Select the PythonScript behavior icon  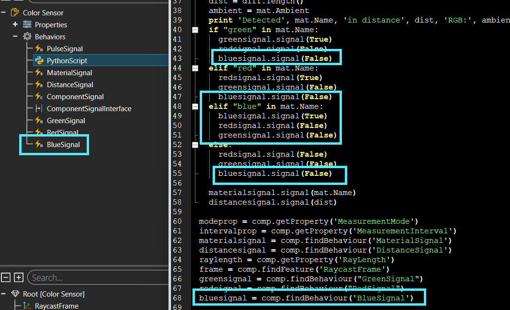(x=39, y=61)
